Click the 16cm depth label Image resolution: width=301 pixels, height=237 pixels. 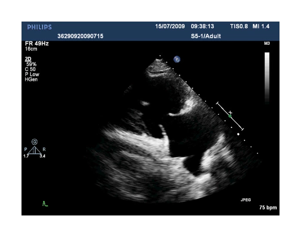[31, 49]
